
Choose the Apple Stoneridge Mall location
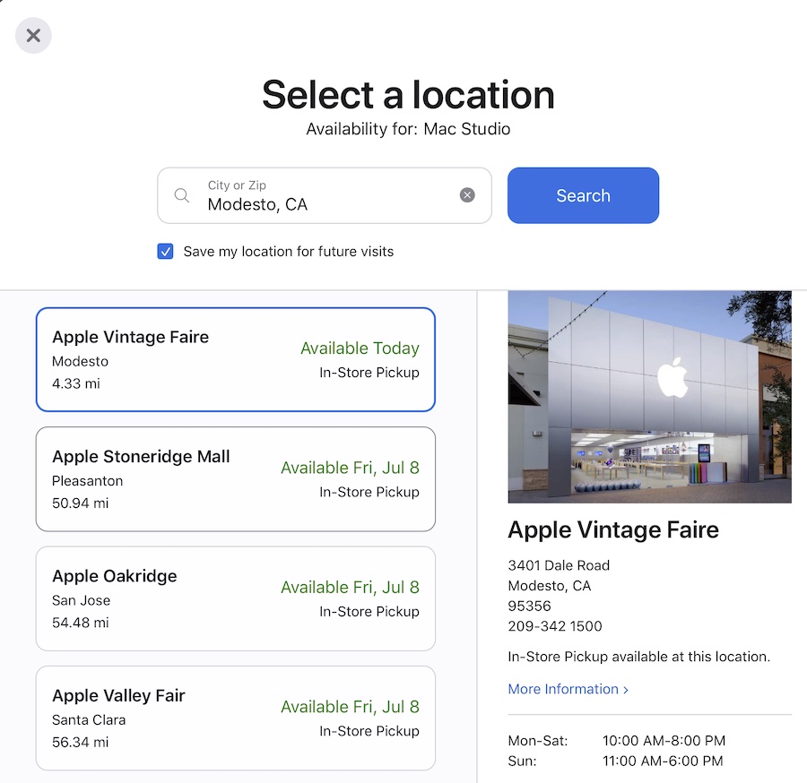[x=235, y=478]
